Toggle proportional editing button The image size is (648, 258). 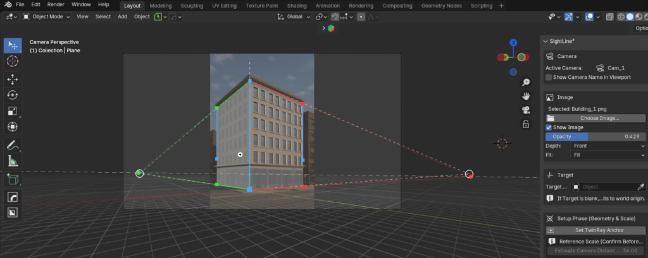[x=361, y=17]
